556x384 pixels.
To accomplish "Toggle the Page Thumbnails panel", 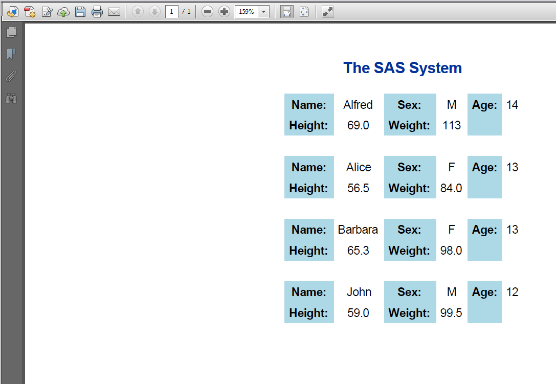I will coord(11,32).
